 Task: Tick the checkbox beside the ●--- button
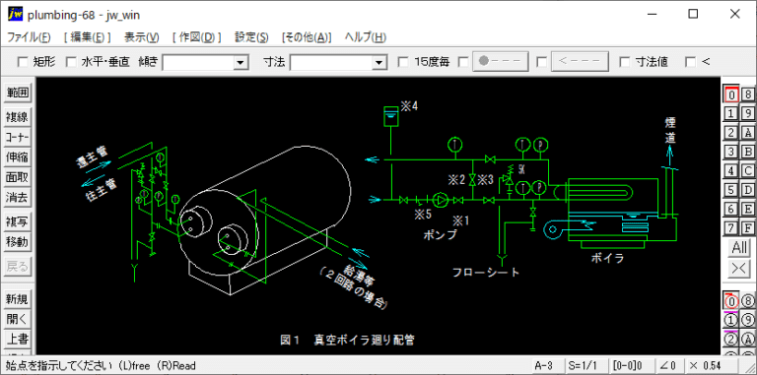[463, 62]
